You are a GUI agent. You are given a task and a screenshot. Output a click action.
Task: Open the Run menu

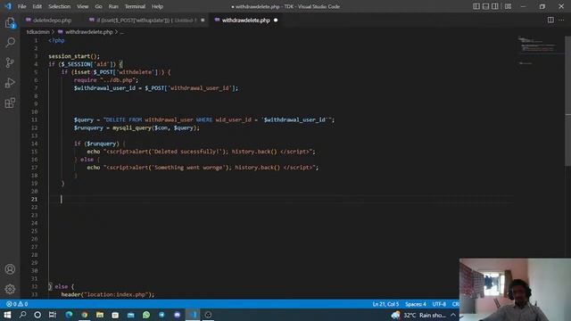[113, 6]
